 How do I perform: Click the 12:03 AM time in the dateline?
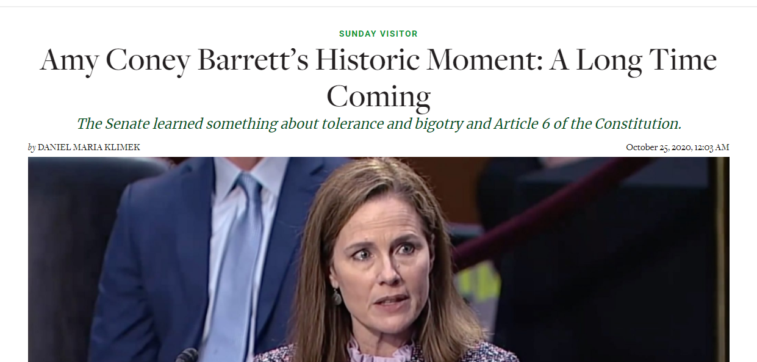pos(711,148)
